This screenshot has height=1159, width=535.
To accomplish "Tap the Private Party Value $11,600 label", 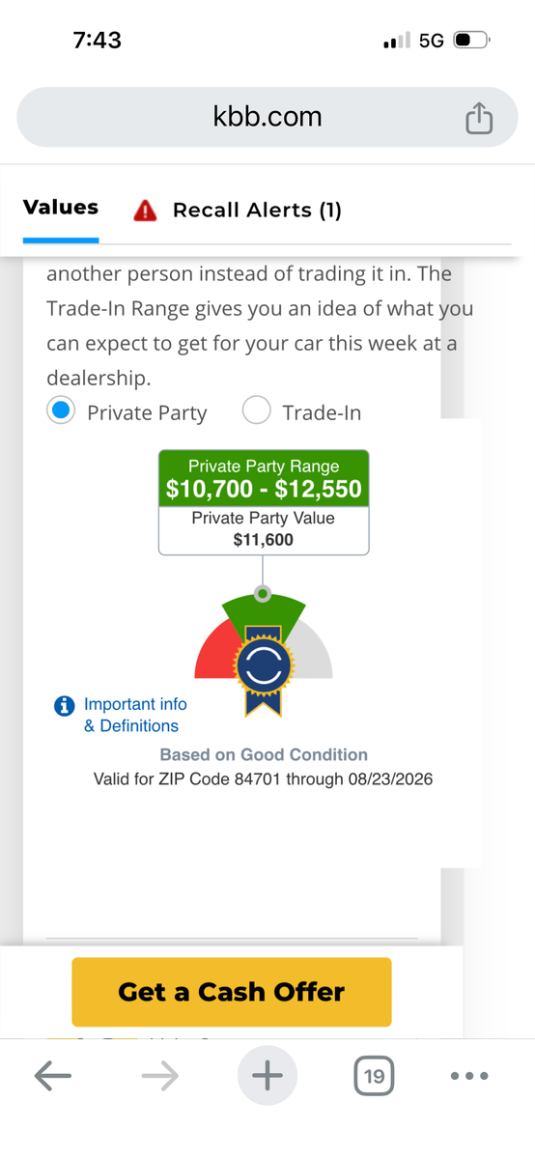I will [264, 529].
